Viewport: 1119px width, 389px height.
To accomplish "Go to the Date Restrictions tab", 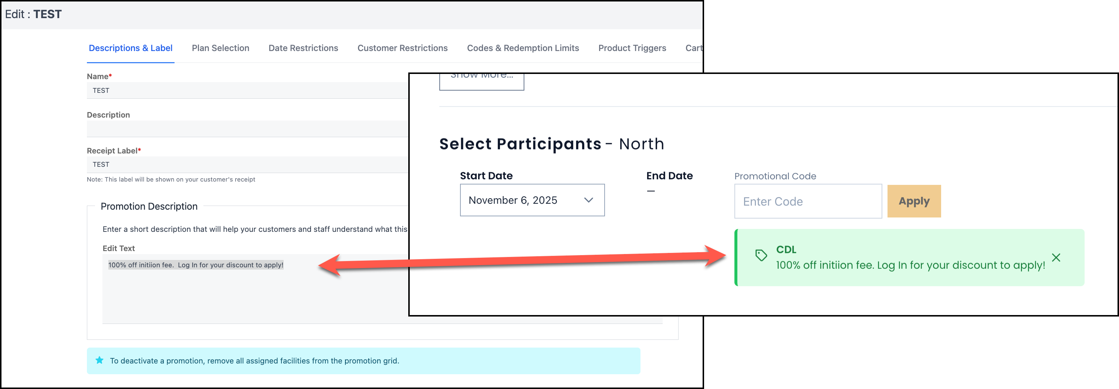I will coord(303,48).
